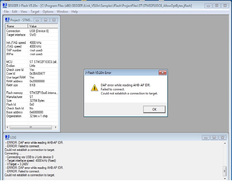Select the Init JTAG speed row
The height and width of the screenshot is (182, 232).
[32, 43]
